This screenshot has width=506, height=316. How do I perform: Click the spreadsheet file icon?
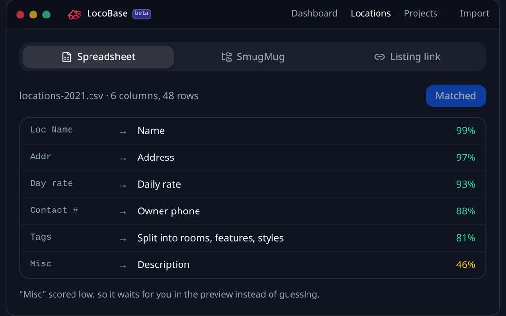tap(67, 57)
